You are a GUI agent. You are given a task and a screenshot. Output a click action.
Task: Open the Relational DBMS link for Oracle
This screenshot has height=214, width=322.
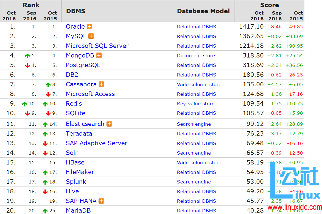196,26
